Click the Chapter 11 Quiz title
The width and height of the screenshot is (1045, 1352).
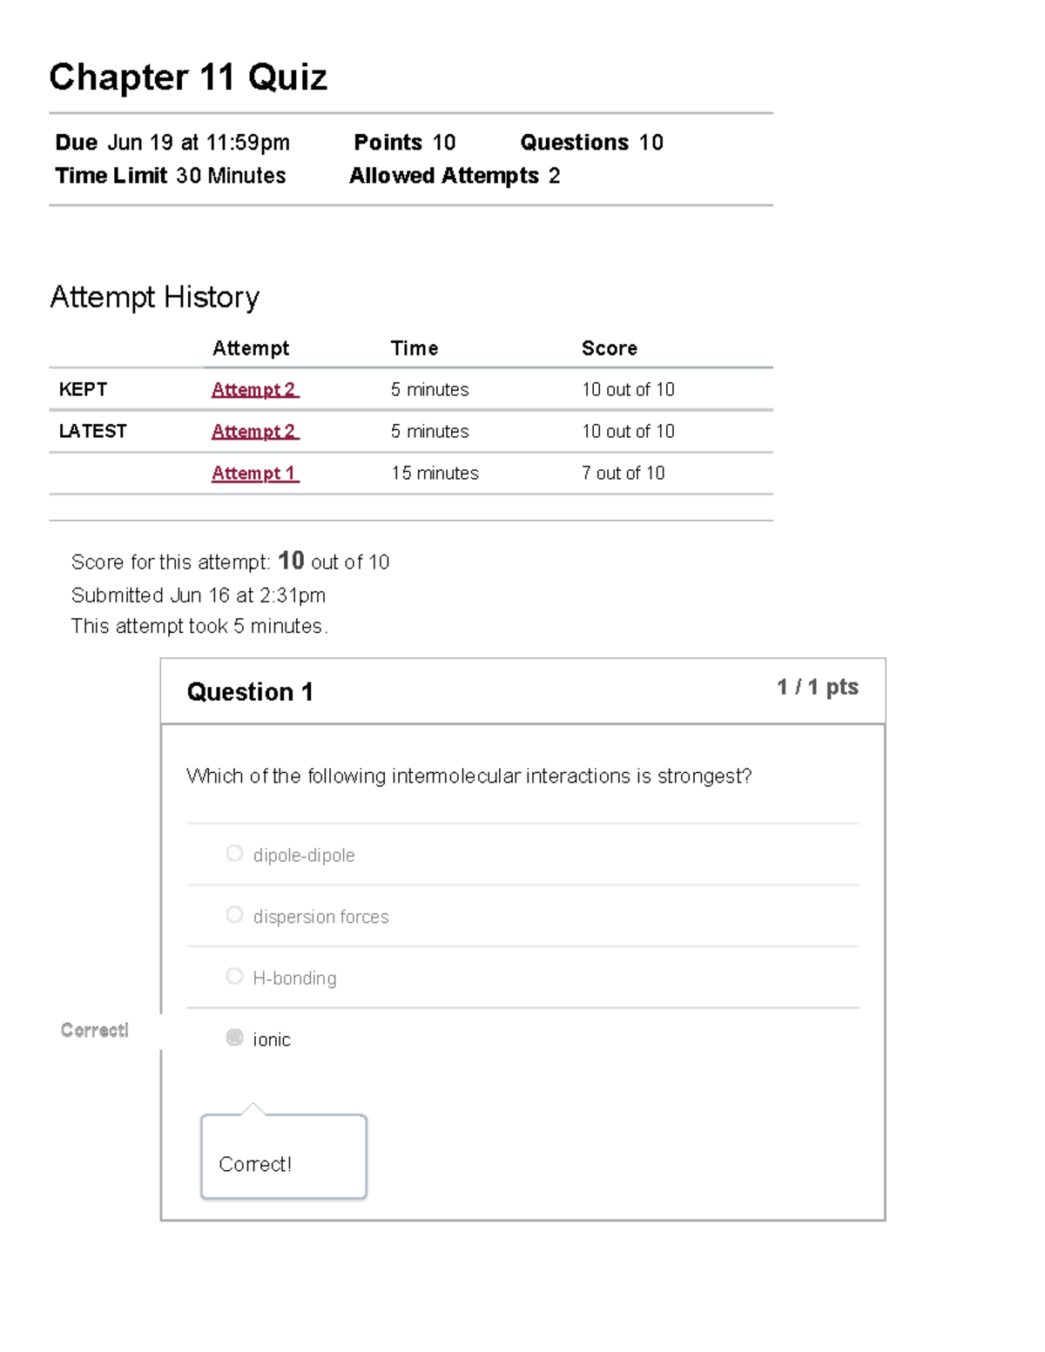189,77
